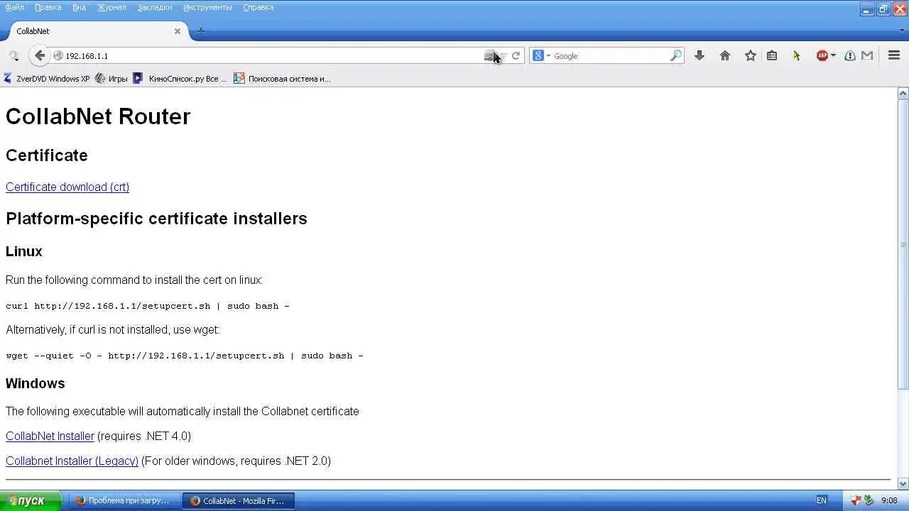The width and height of the screenshot is (909, 511).
Task: Go to Home page via house icon
Action: (x=725, y=55)
